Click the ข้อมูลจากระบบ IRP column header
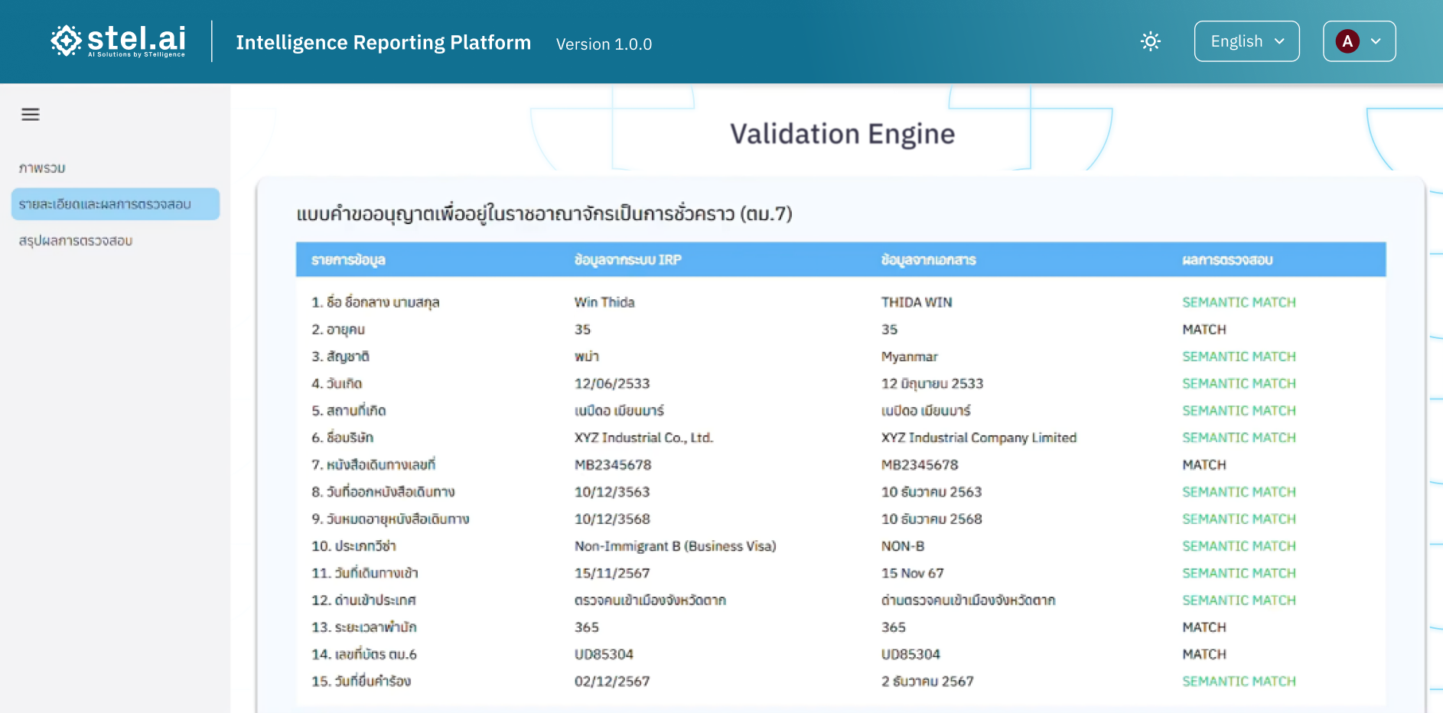This screenshot has height=713, width=1443. [627, 260]
